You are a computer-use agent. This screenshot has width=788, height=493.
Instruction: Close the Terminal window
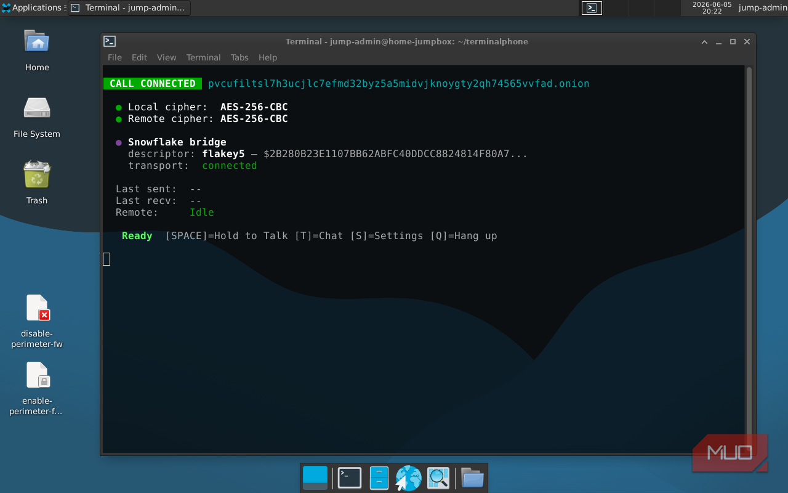coord(747,41)
